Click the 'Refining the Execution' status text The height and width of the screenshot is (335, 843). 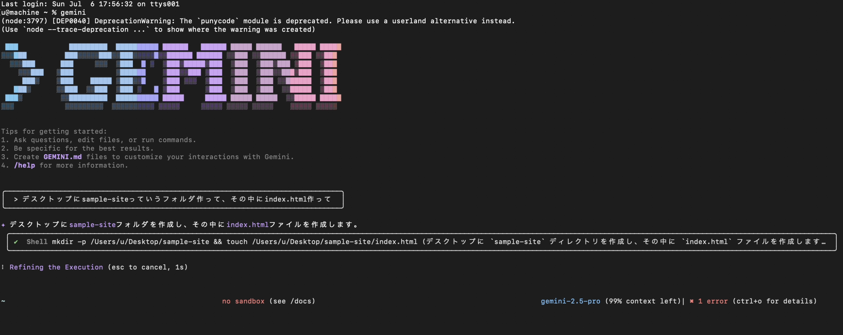coord(56,267)
